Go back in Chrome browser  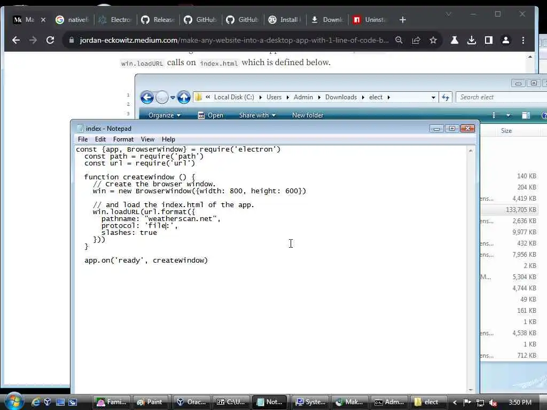pyautogui.click(x=15, y=40)
